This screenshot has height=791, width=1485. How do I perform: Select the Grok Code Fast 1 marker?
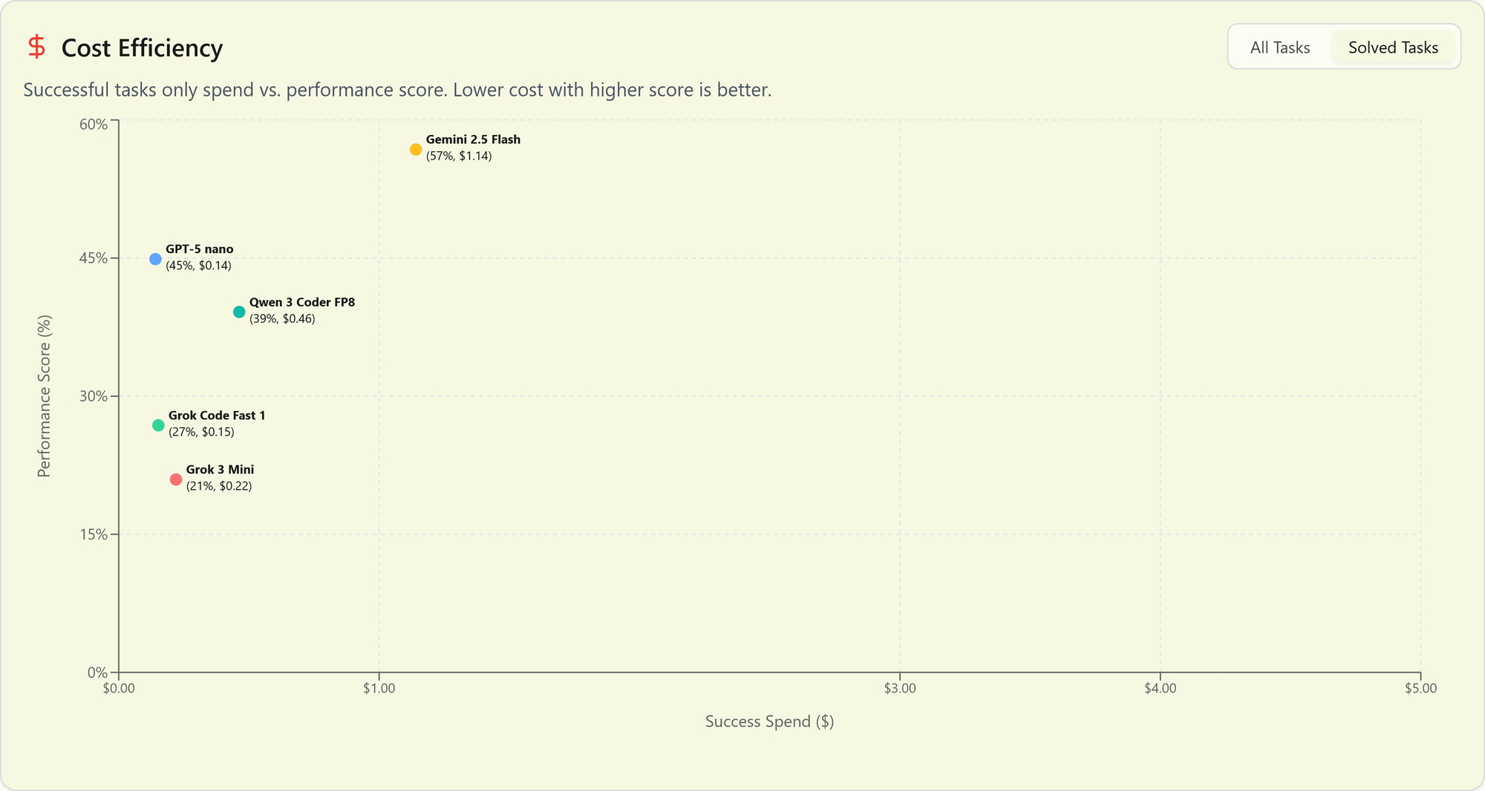[158, 425]
